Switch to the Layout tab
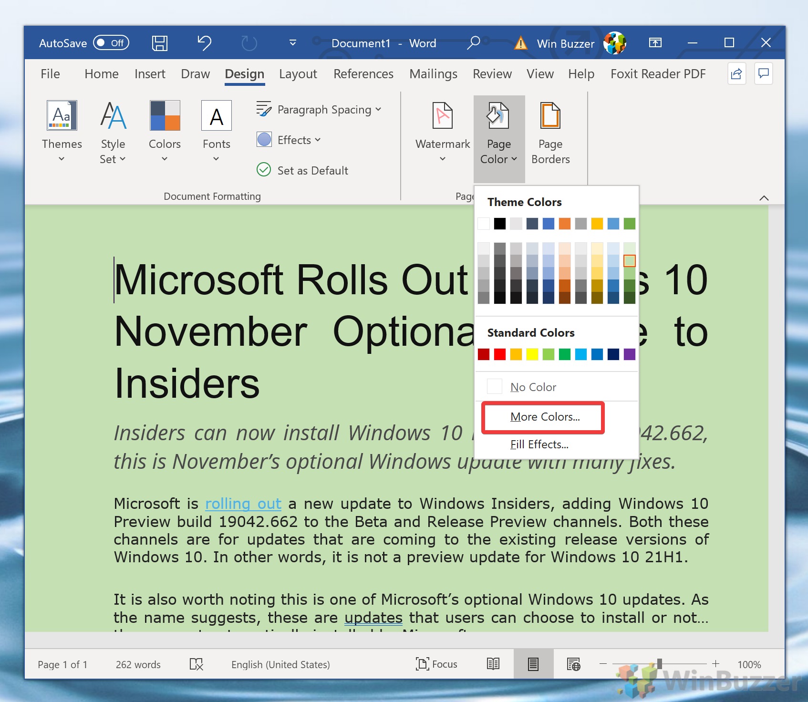The height and width of the screenshot is (702, 808). (x=298, y=74)
